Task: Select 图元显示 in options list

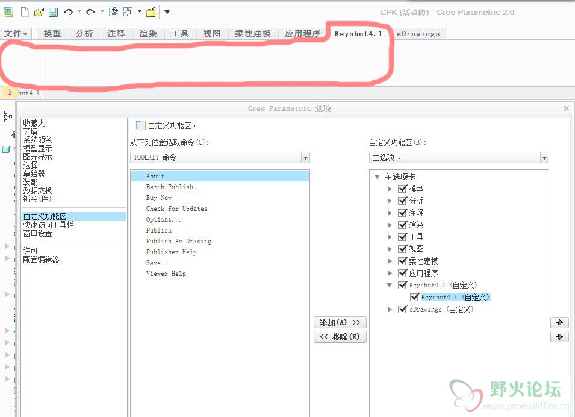Action: pos(37,157)
